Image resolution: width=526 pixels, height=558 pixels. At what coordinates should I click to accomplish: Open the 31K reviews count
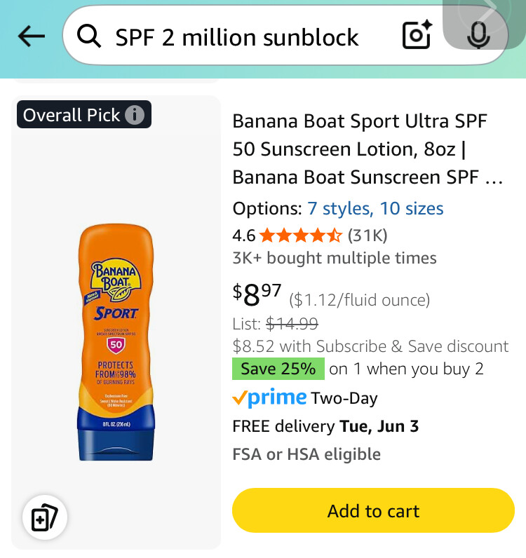click(367, 235)
